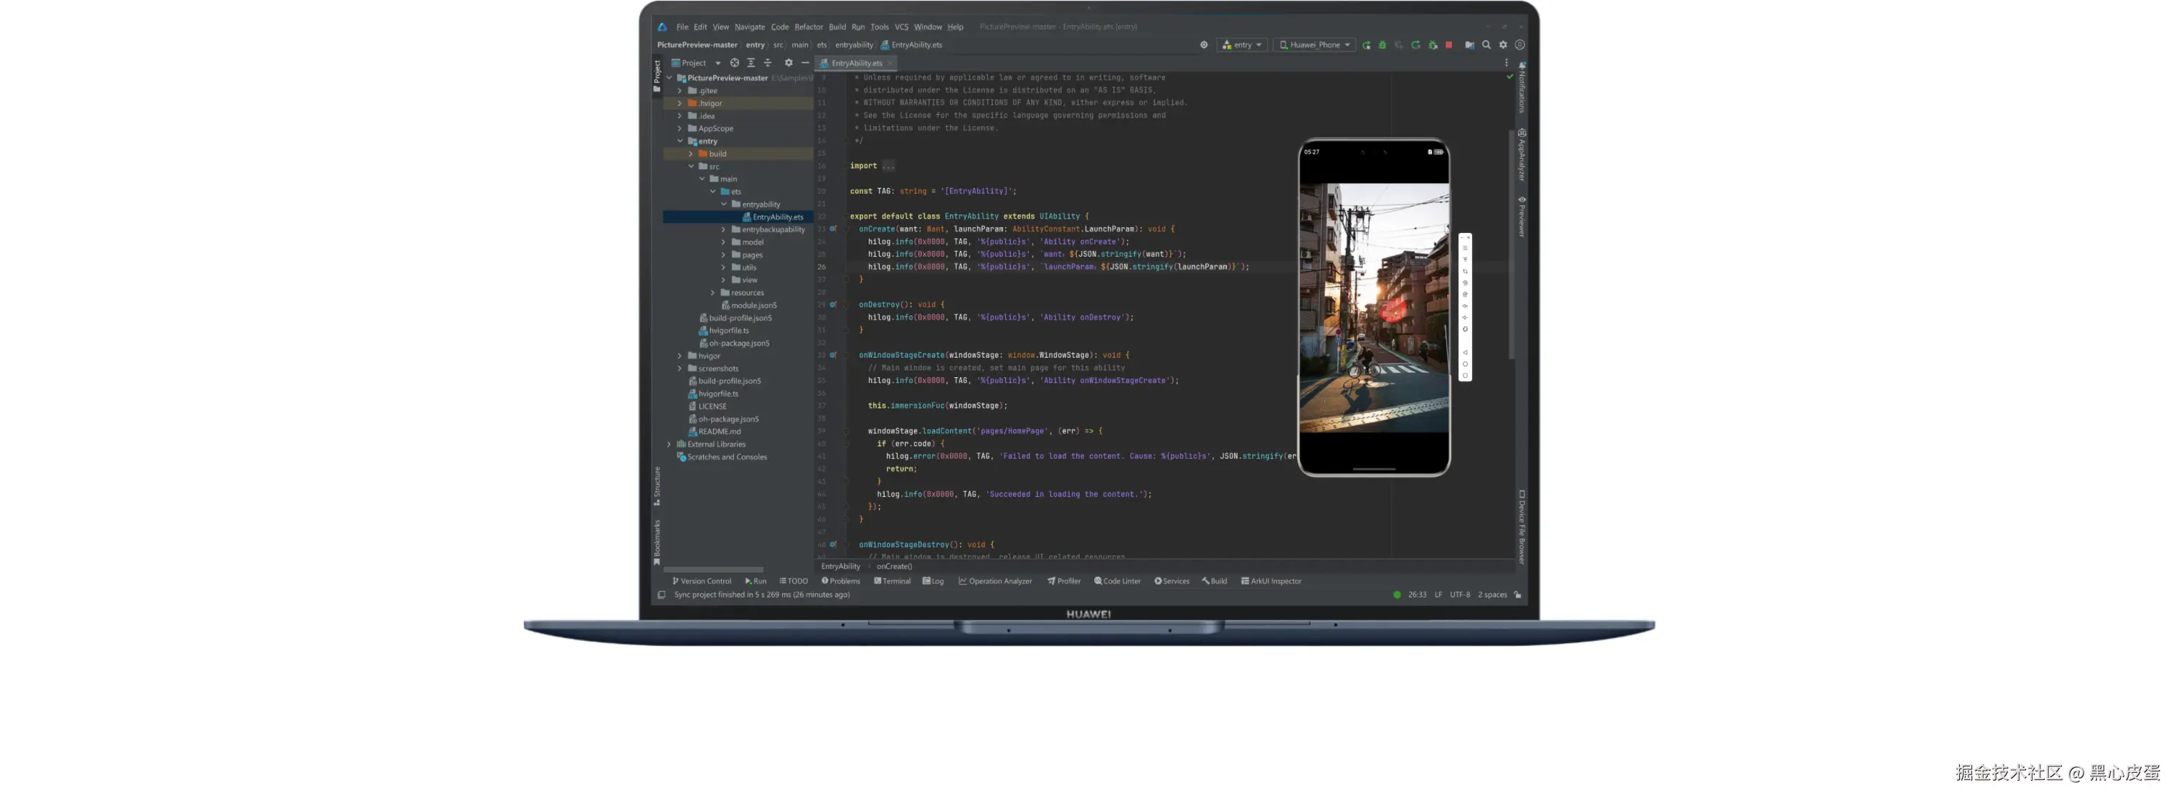This screenshot has width=2181, height=803.
Task: Click the Project tree horizontal scrollbar
Action: (714, 569)
